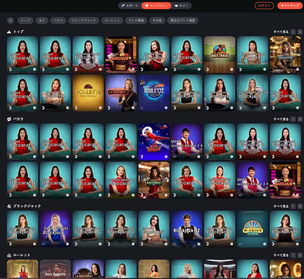Viewport: 304px width, 279px height.
Task: Open info icon on Control Squeeze Baccarat card
Action: [x=133, y=195]
